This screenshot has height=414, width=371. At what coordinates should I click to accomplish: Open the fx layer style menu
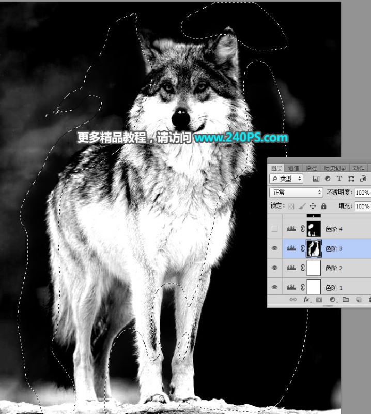tap(306, 300)
